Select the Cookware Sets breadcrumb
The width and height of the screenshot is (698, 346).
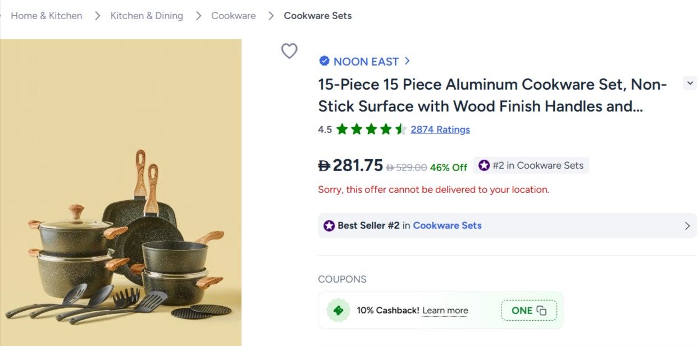pos(318,16)
